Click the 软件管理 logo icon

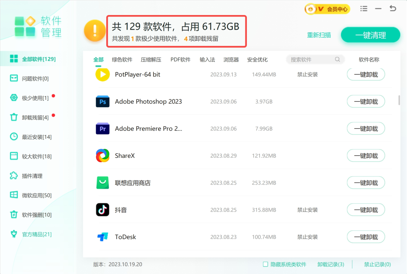(25, 26)
